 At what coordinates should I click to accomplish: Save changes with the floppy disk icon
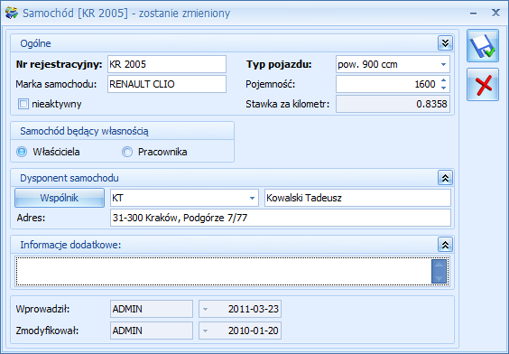pyautogui.click(x=483, y=46)
